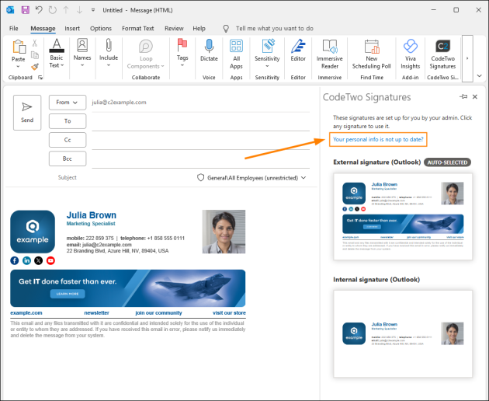Open the Basic Text dropdown
This screenshot has width=489, height=401.
pos(57,53)
